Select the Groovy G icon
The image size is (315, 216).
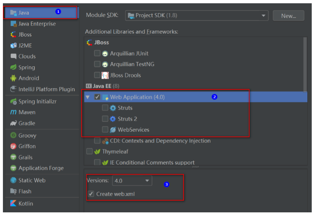click(x=13, y=135)
